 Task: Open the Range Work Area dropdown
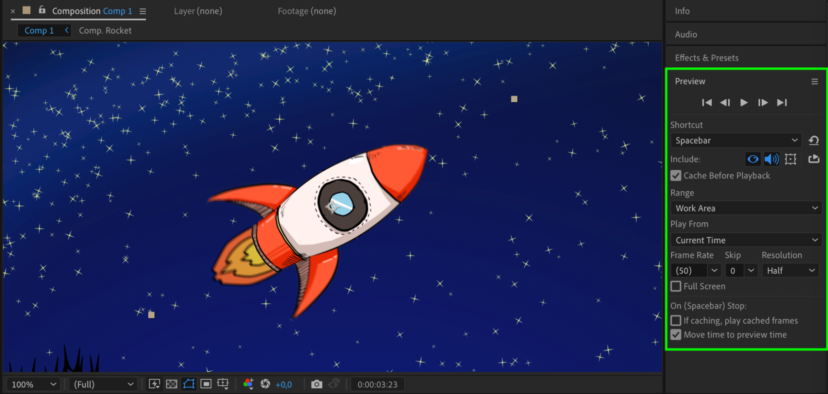point(746,208)
